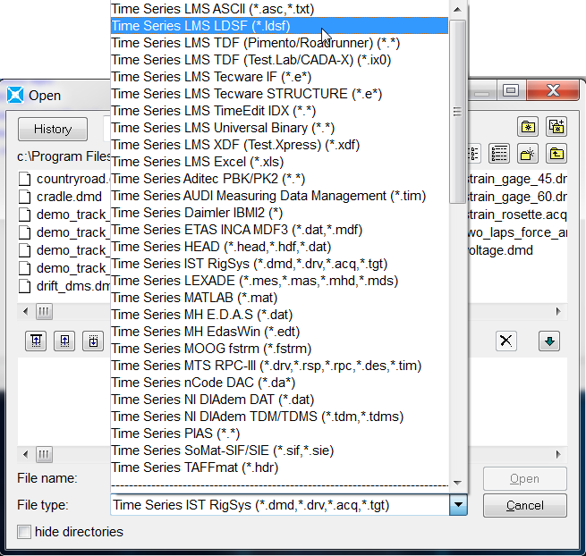The height and width of the screenshot is (556, 586).
Task: Choose Time Series NI DIAdem TDM/TDMS
Action: [x=279, y=417]
